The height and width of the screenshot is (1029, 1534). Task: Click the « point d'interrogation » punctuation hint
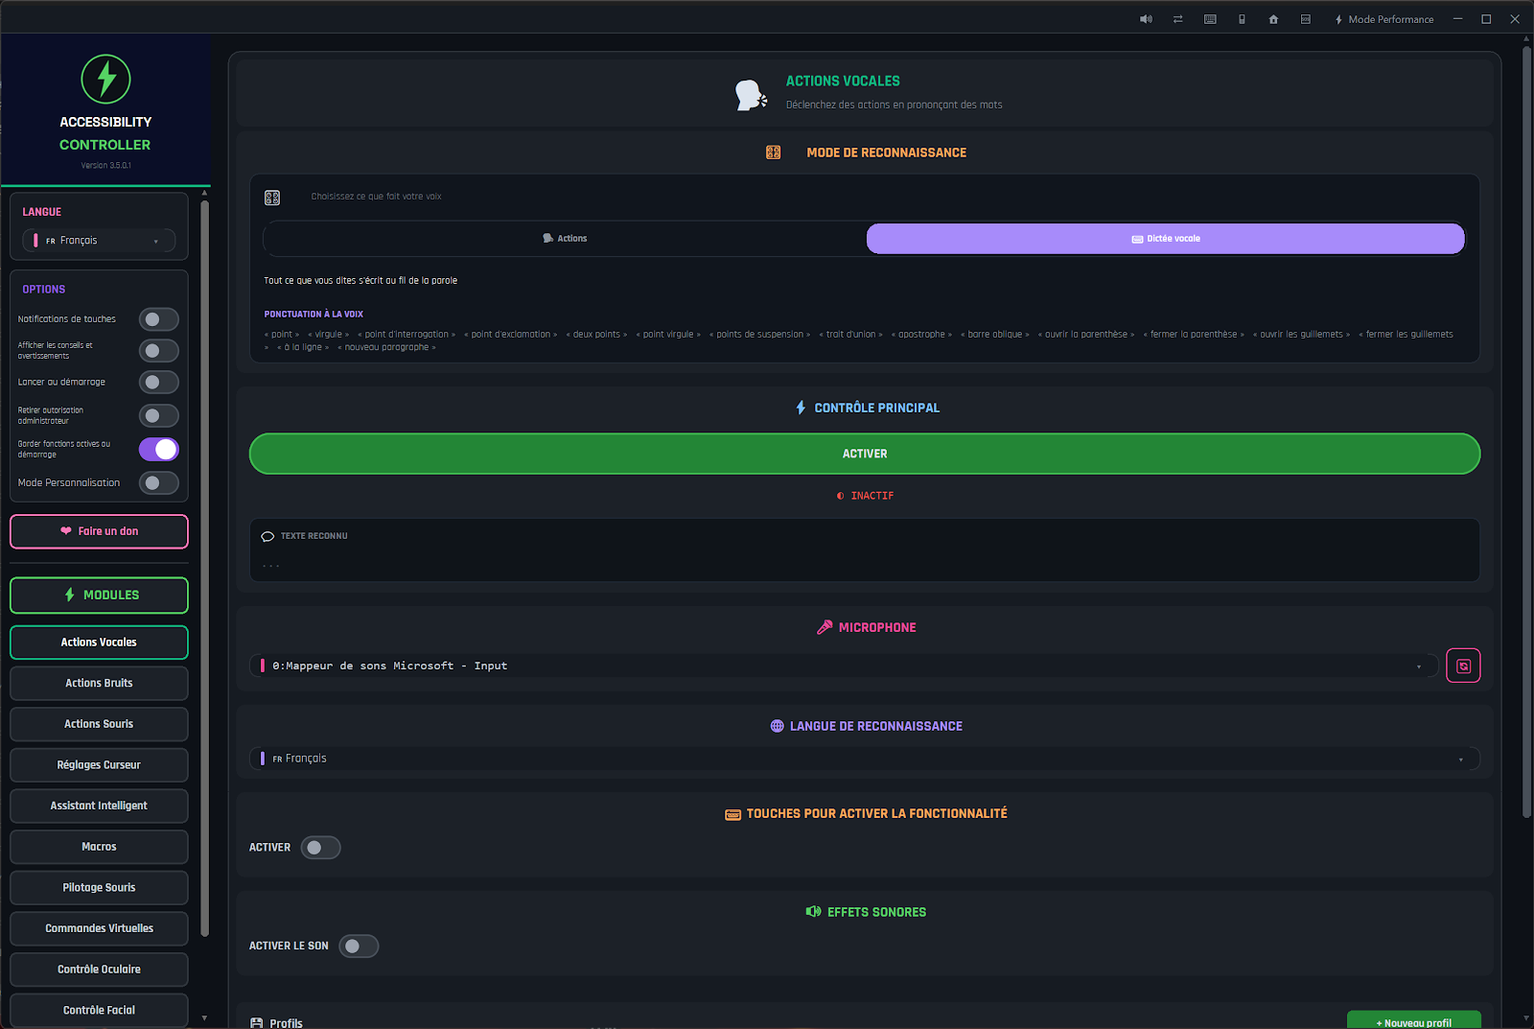(x=407, y=335)
